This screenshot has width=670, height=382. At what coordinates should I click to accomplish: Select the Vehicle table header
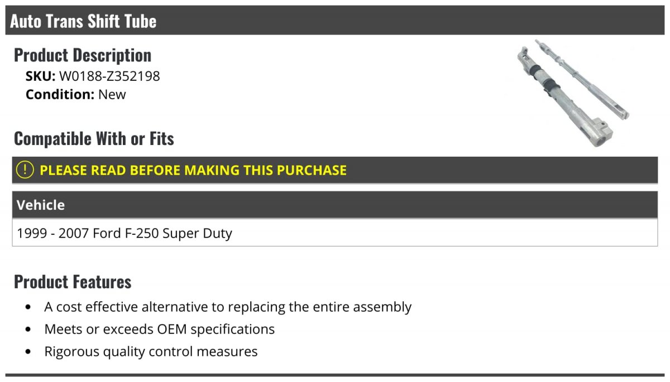click(x=335, y=205)
